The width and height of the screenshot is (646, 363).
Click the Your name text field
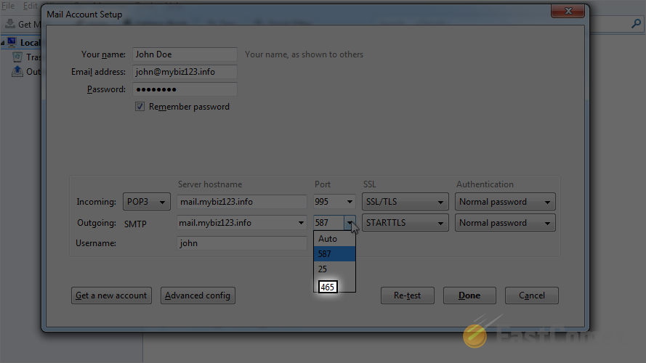[185, 54]
